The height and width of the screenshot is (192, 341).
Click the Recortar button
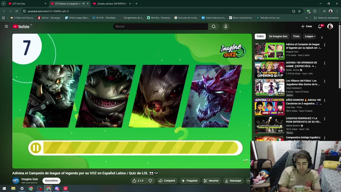[x=211, y=181]
